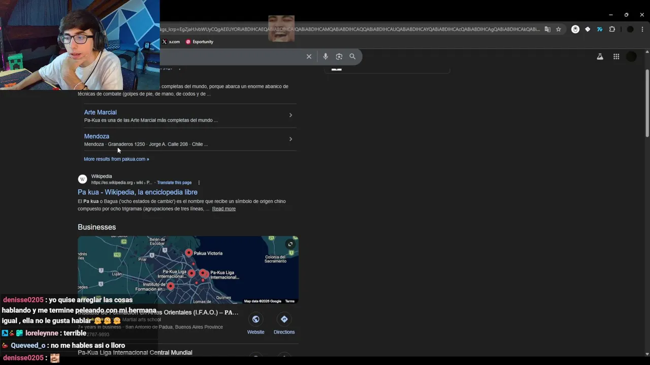The image size is (650, 365).
Task: Click Translate this page link
Action: [x=174, y=182]
